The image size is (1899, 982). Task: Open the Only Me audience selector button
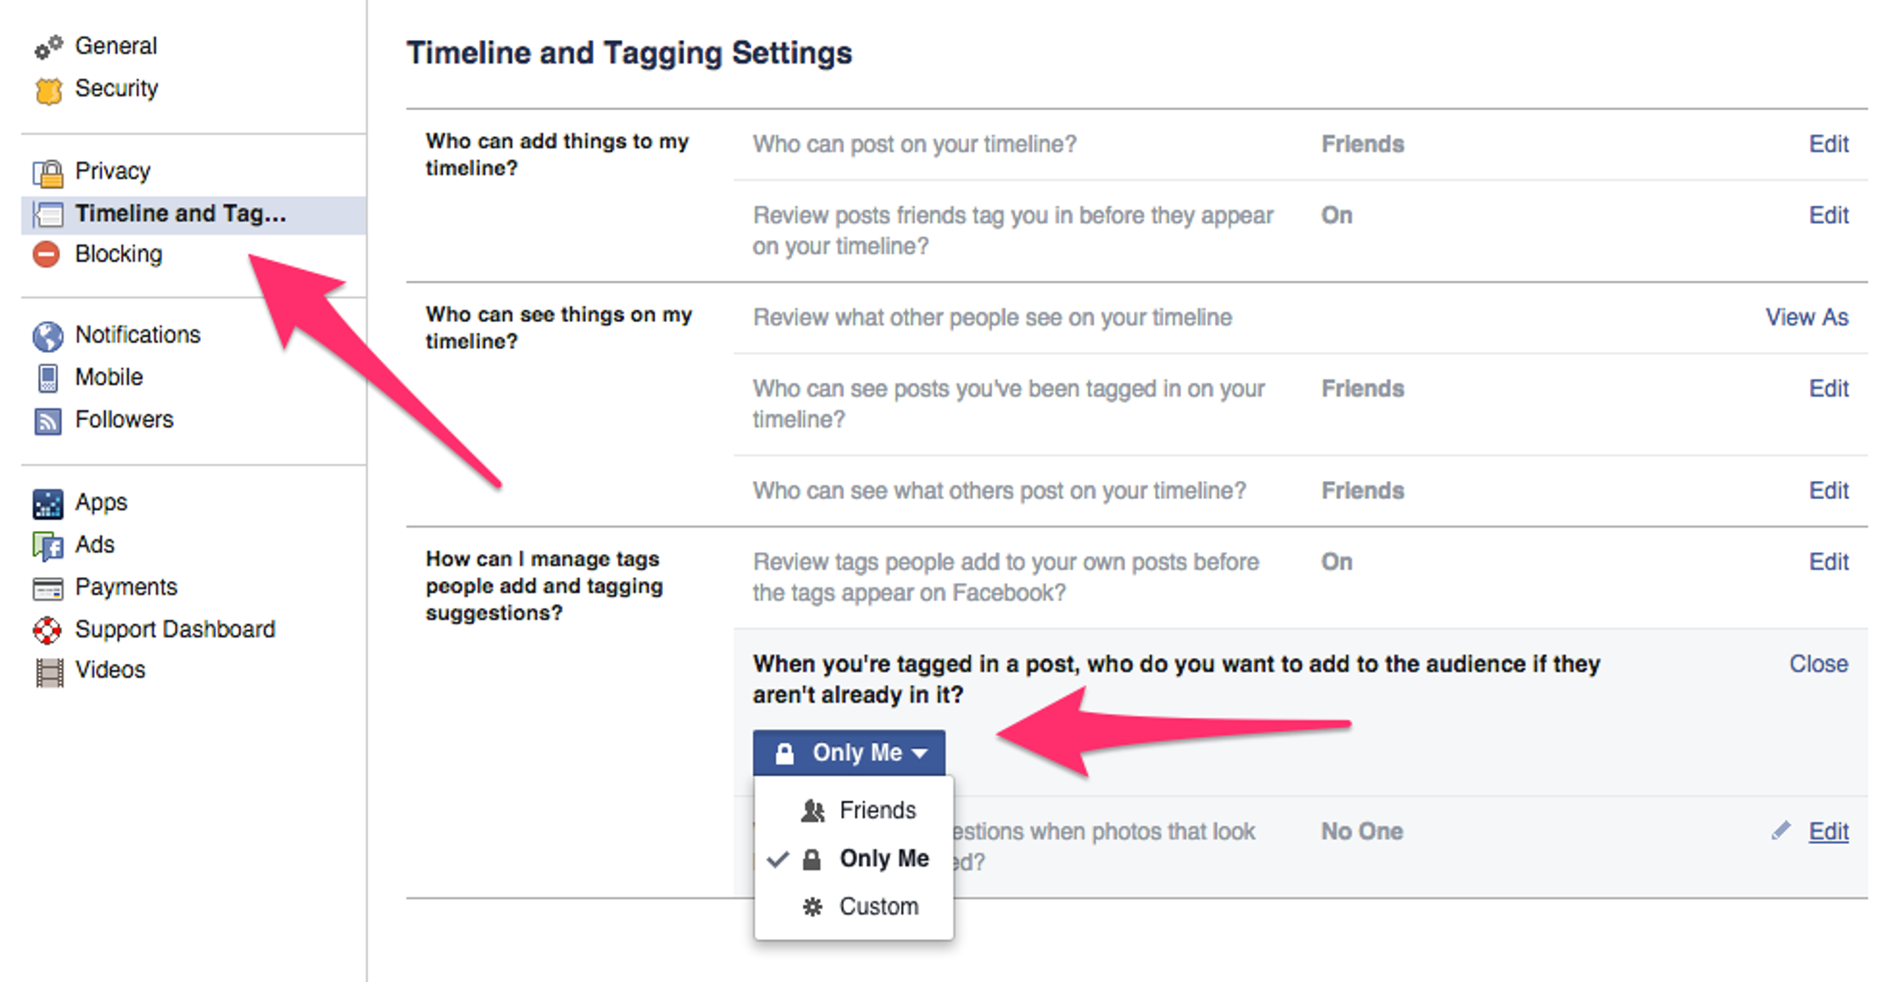(x=849, y=753)
